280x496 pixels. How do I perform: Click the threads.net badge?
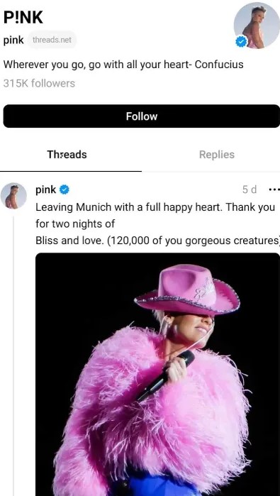click(52, 40)
